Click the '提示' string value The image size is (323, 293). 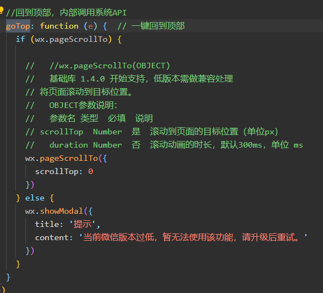tap(83, 224)
